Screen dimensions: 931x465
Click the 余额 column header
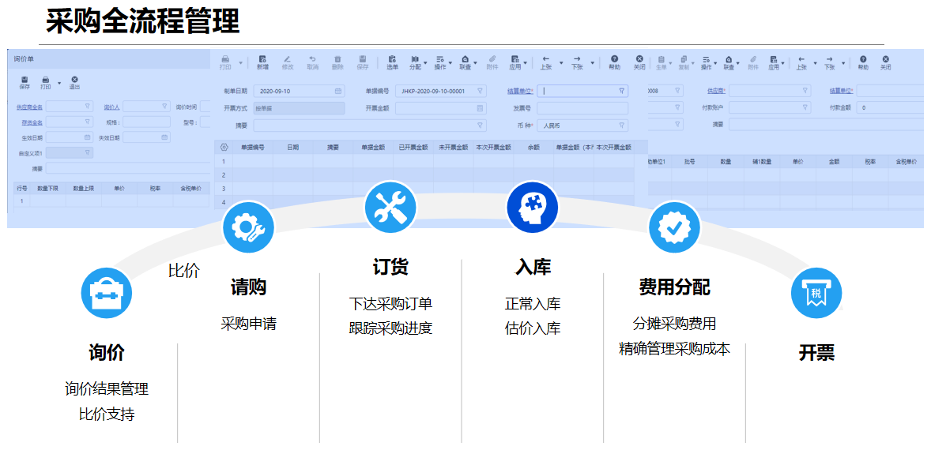tap(533, 147)
